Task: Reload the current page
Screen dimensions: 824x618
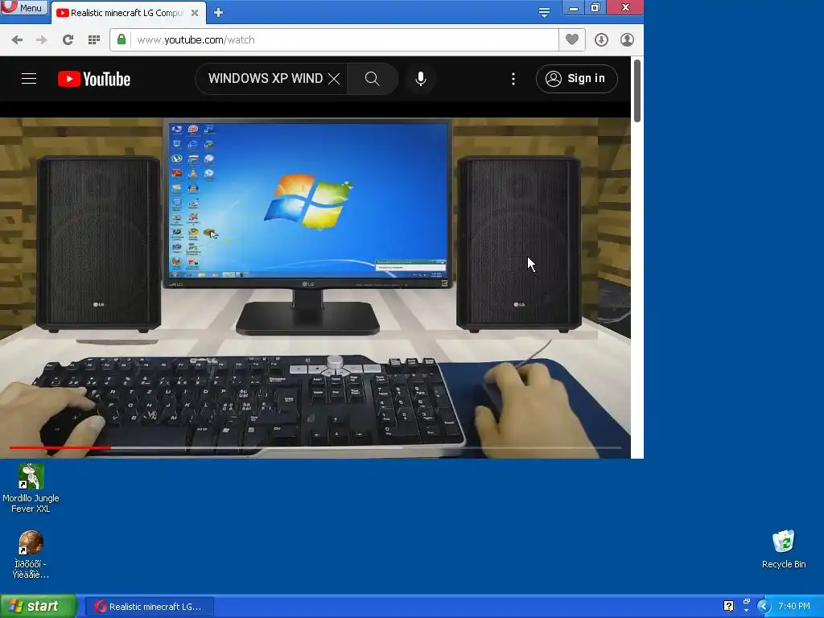Action: point(68,40)
